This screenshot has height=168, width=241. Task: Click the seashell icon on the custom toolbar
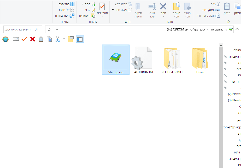[x=5, y=39]
